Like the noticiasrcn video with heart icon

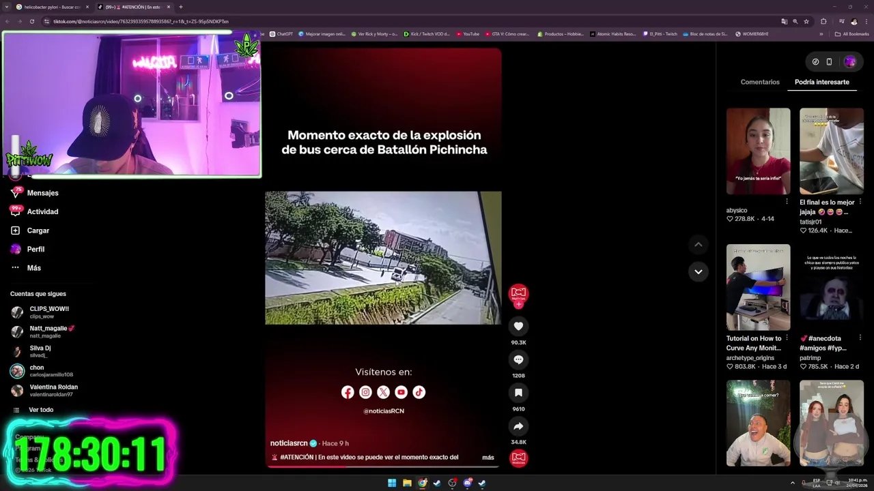[518, 327]
